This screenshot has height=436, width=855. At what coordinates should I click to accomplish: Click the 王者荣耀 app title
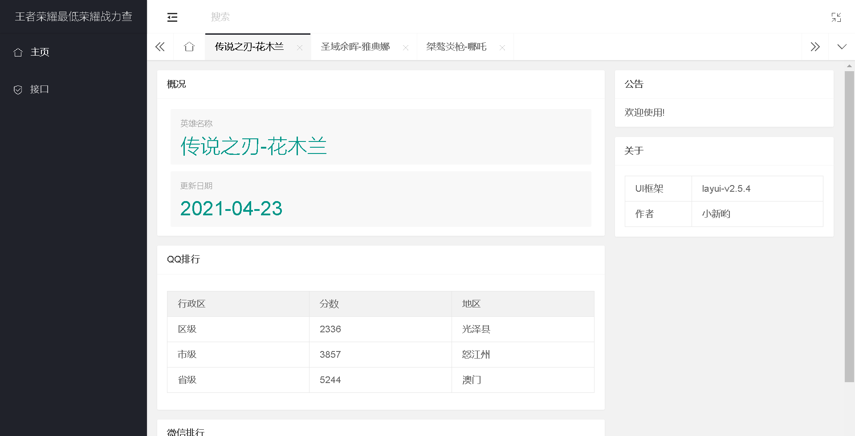73,16
